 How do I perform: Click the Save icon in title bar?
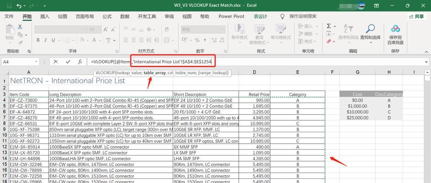pos(9,5)
